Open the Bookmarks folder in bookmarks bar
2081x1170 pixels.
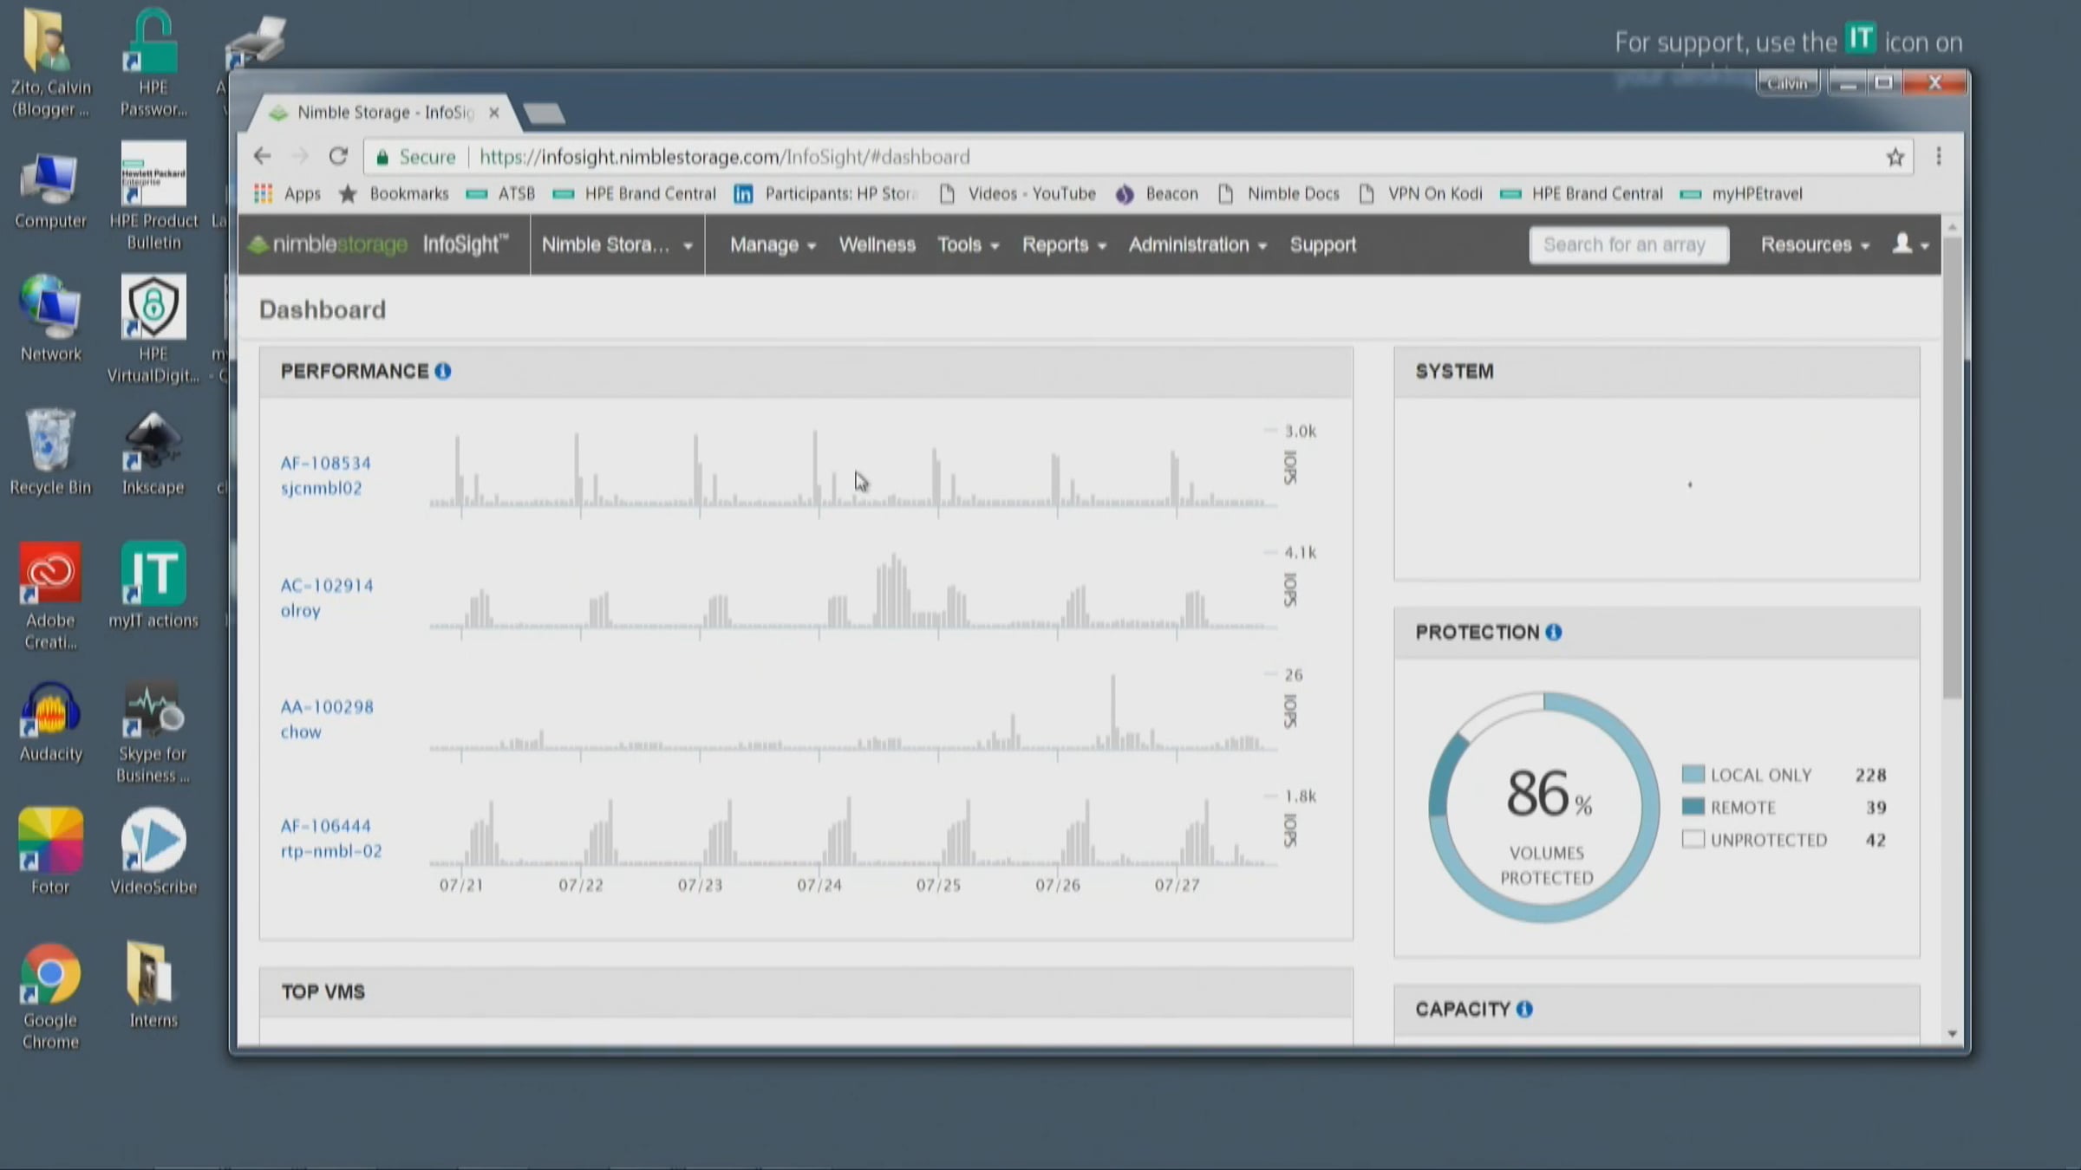(394, 193)
